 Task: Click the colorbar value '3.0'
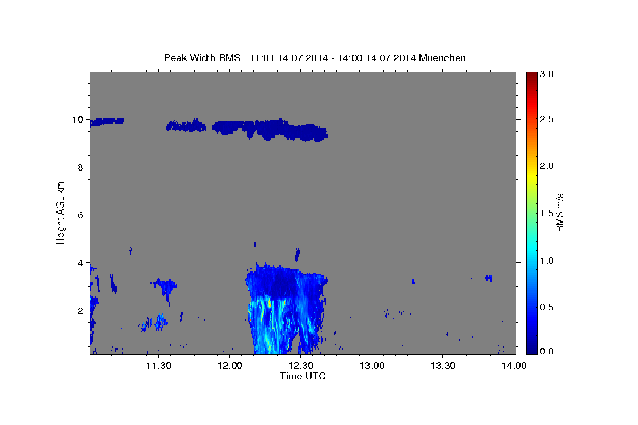click(x=548, y=74)
